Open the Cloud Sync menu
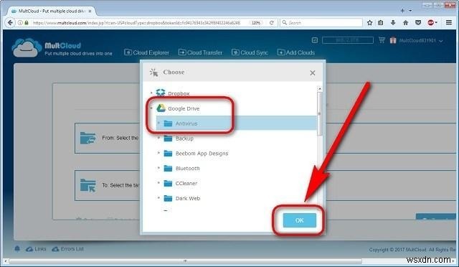The image size is (459, 267). click(x=250, y=52)
